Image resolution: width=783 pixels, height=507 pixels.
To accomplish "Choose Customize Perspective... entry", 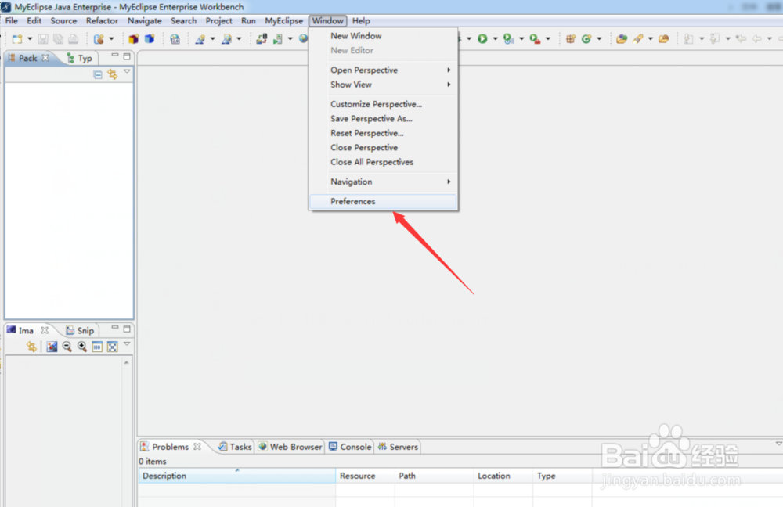I will 383,104.
